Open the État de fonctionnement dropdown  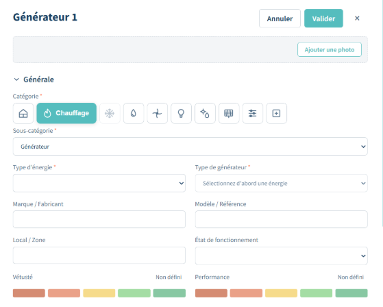click(x=281, y=256)
